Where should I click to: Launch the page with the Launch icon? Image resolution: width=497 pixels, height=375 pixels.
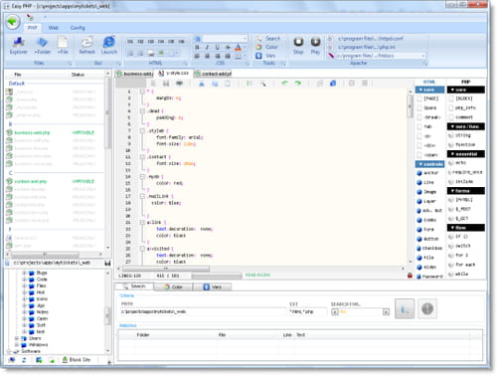point(109,43)
